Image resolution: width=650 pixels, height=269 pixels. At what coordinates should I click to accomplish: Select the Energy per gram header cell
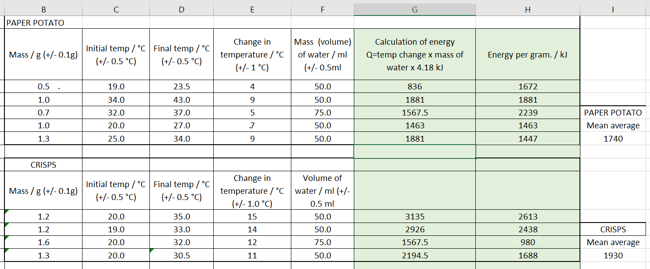coord(528,54)
